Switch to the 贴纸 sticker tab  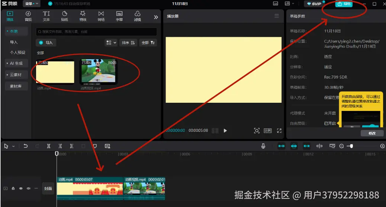click(x=64, y=16)
